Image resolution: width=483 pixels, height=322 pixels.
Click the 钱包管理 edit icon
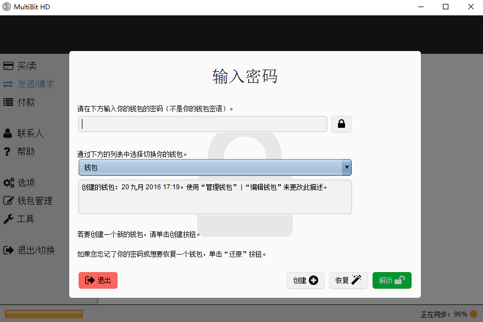coord(9,201)
